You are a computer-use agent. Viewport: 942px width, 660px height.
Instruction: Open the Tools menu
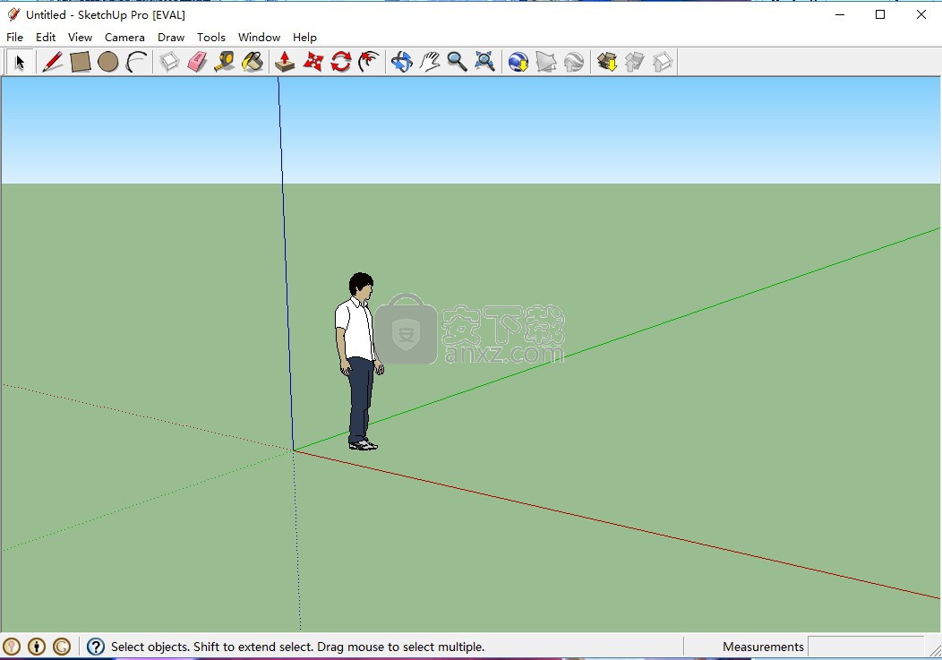210,38
